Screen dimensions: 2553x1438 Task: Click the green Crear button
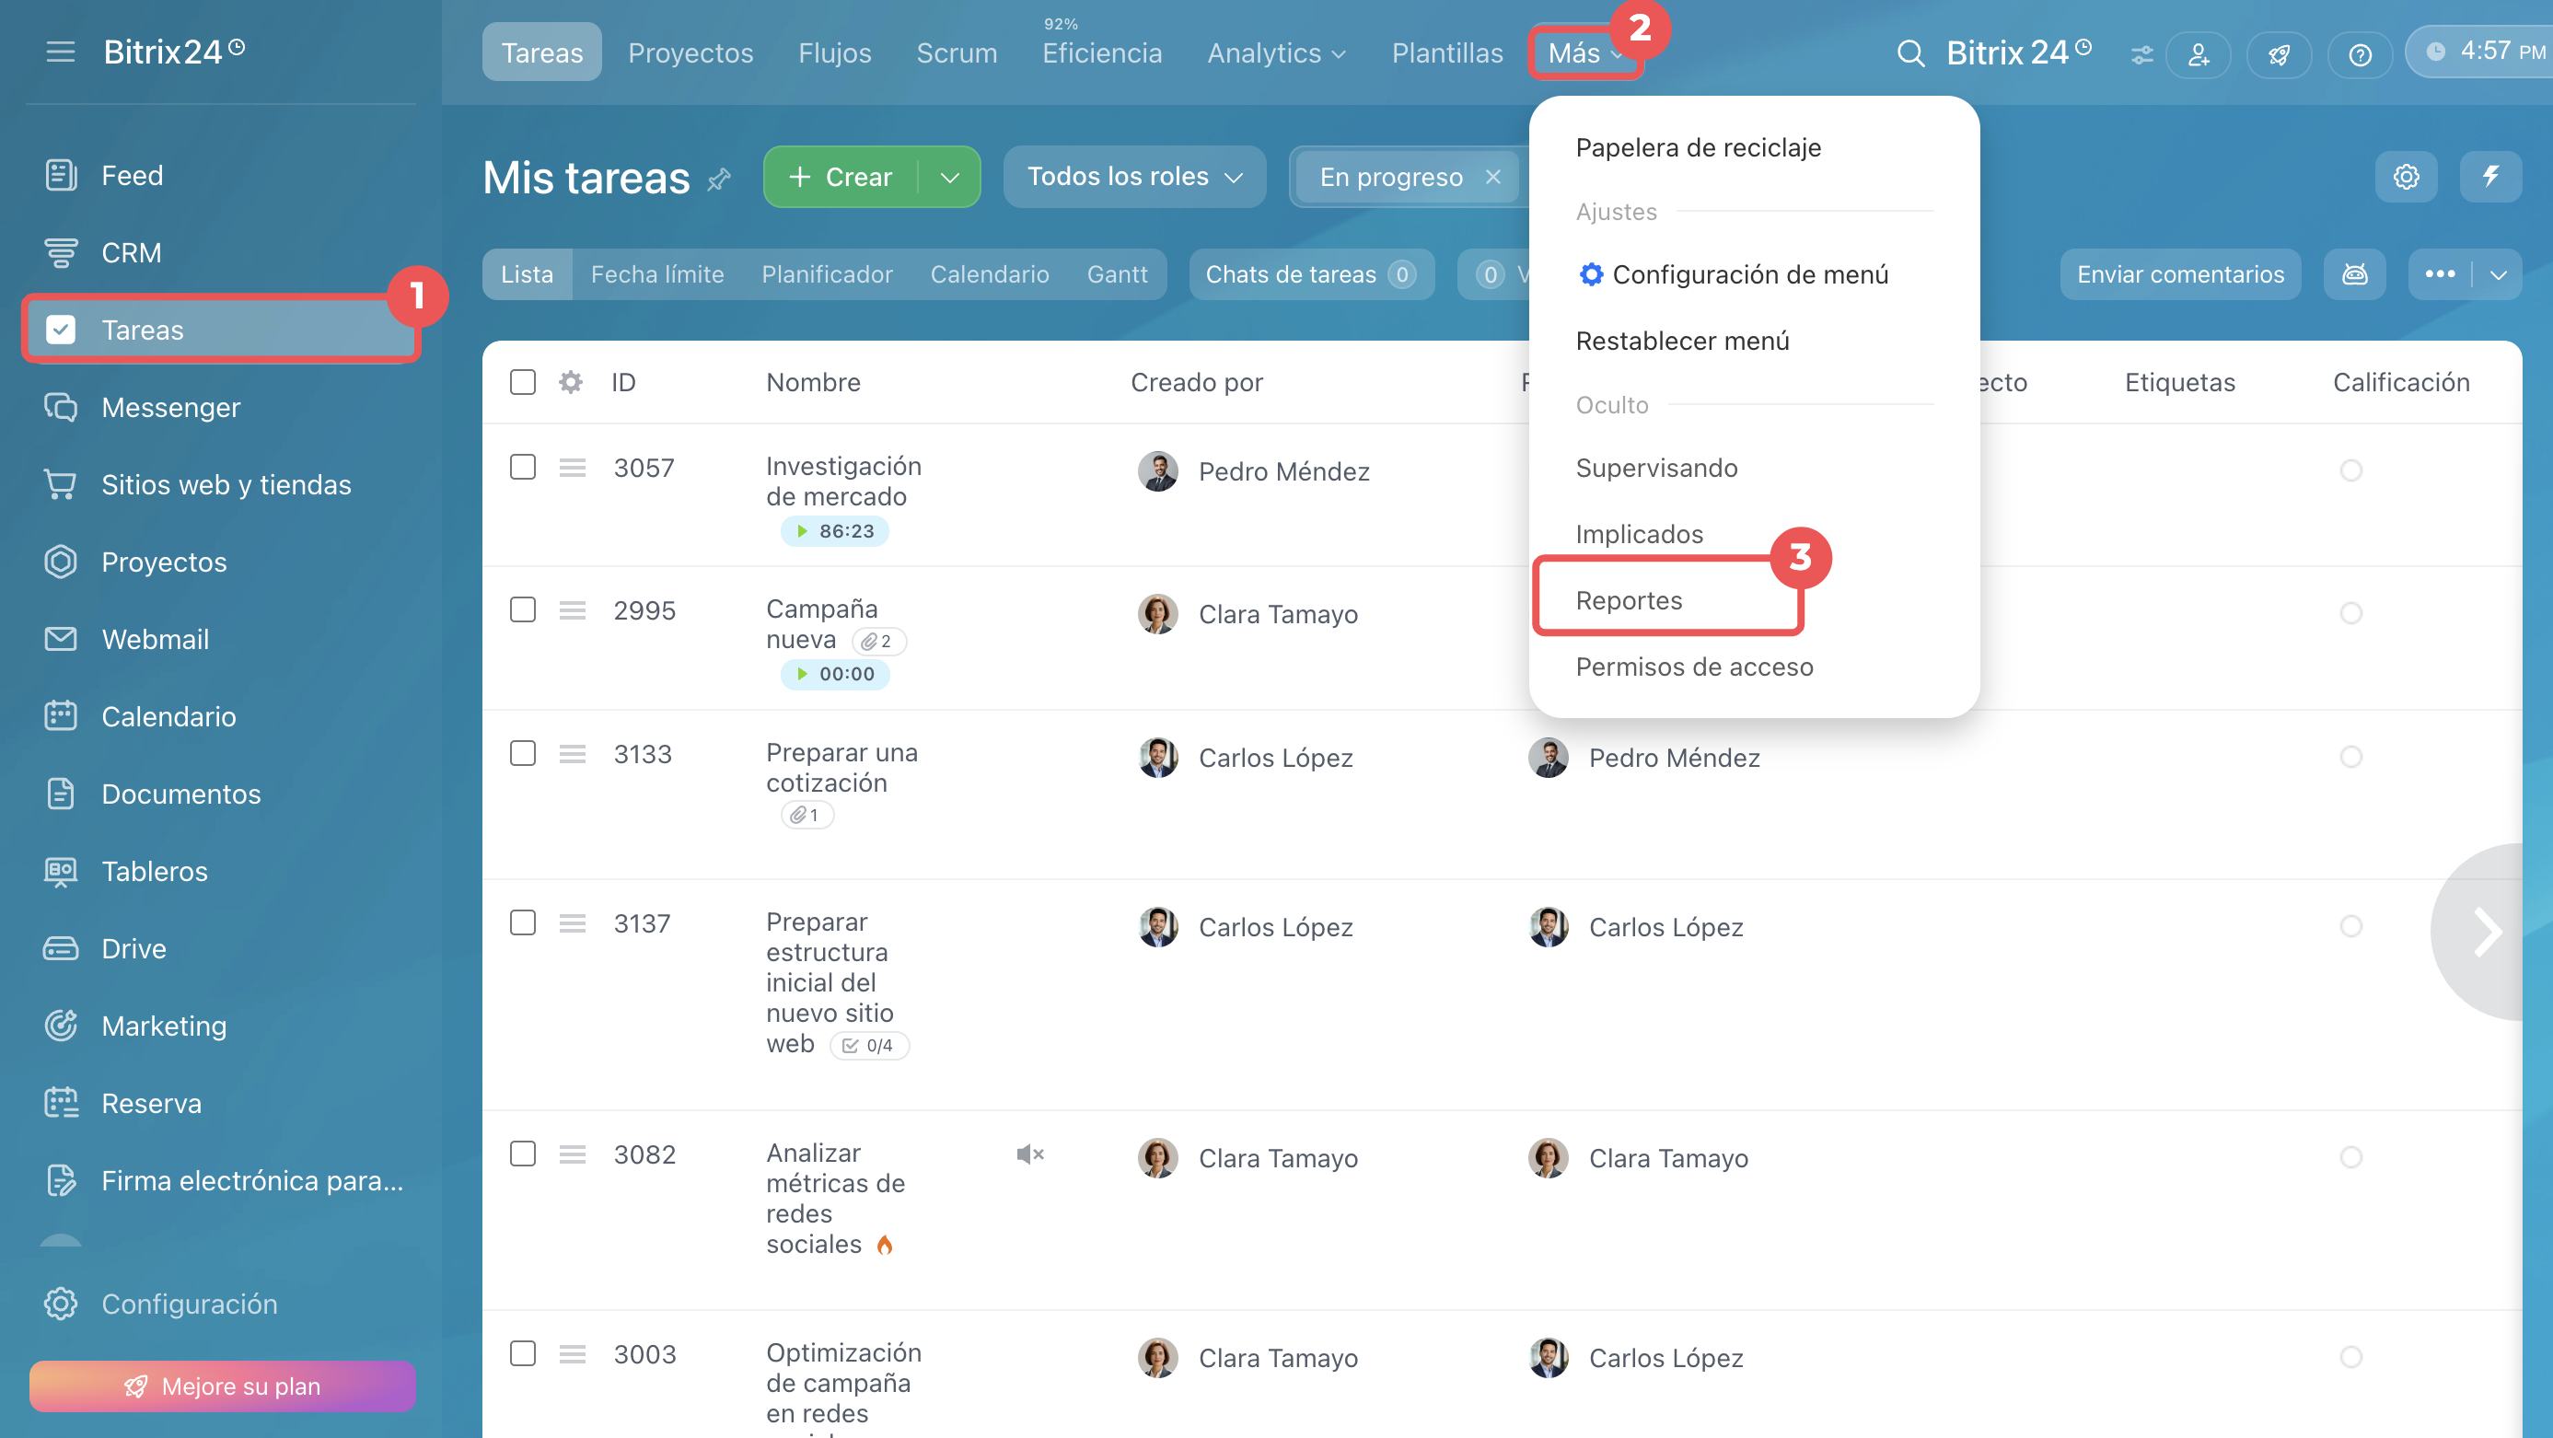(841, 178)
